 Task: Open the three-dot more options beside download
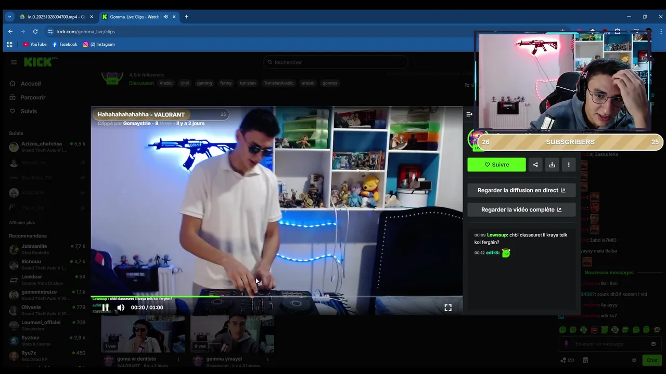[x=569, y=165]
